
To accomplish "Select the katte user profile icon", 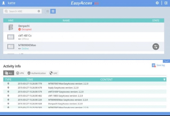I will [3, 3].
